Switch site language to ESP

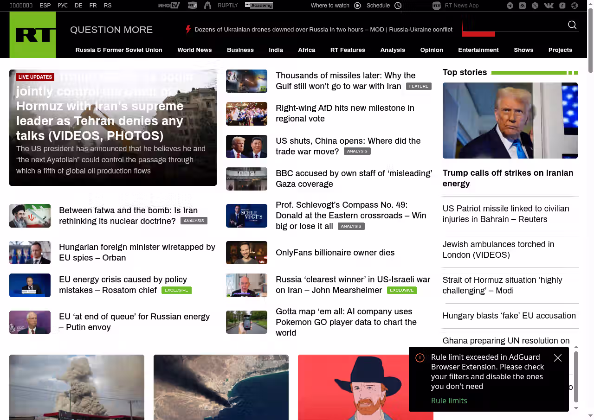click(x=45, y=6)
